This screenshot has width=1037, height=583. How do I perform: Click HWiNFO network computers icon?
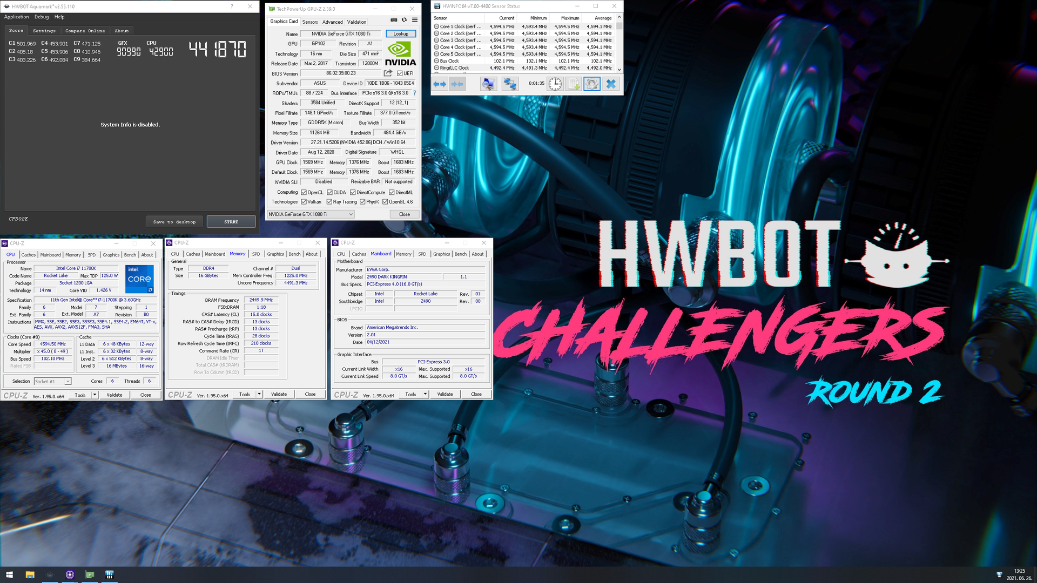click(x=509, y=84)
